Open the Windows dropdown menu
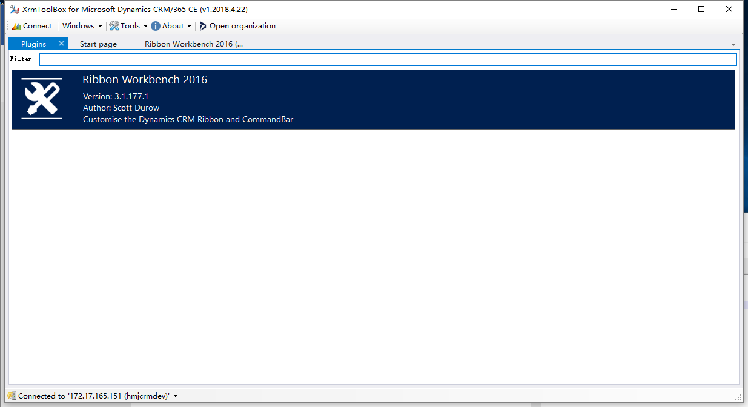The image size is (748, 407). click(x=82, y=26)
